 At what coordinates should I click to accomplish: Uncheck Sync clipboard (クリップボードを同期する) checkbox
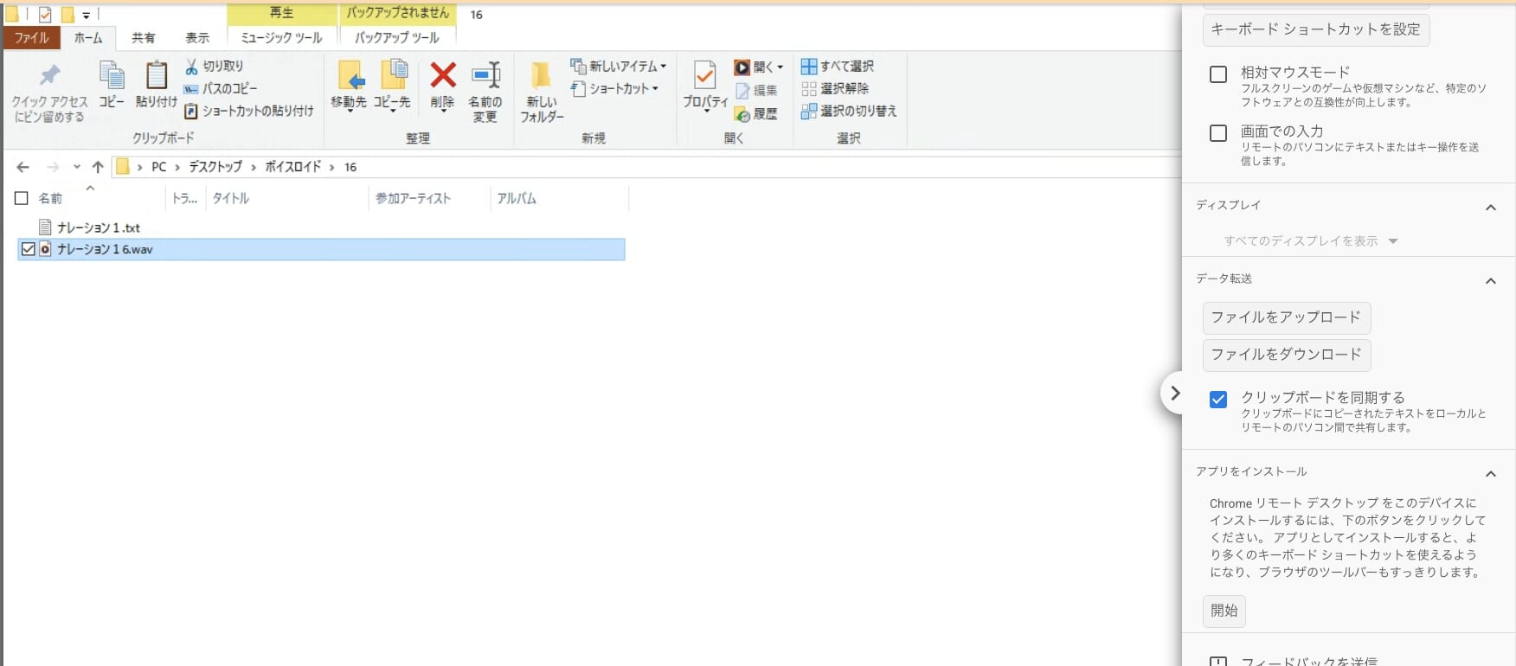click(1218, 400)
